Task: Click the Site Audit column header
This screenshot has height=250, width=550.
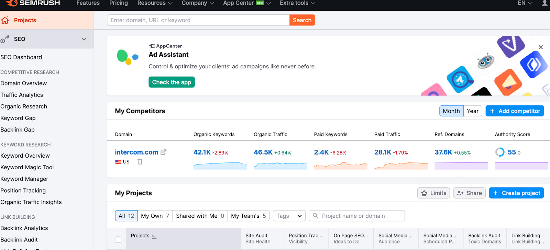Action: point(262,238)
